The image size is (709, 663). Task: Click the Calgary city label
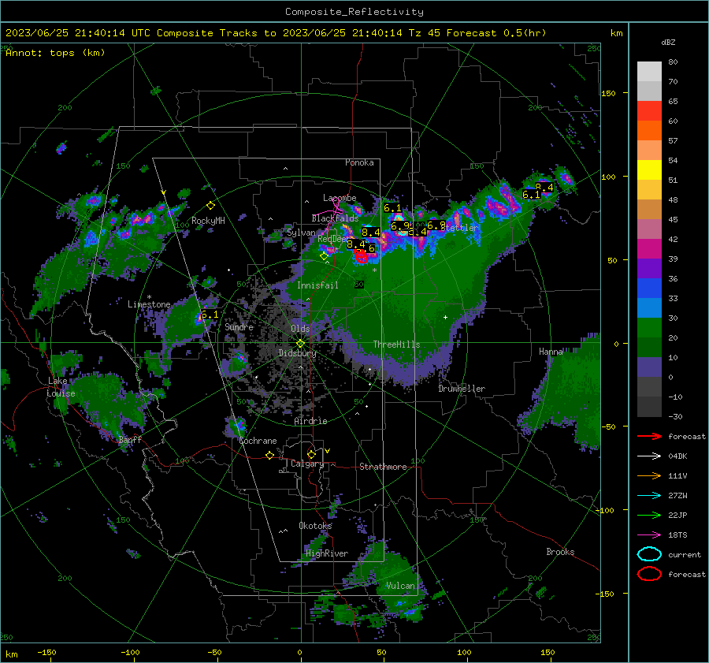click(x=307, y=464)
